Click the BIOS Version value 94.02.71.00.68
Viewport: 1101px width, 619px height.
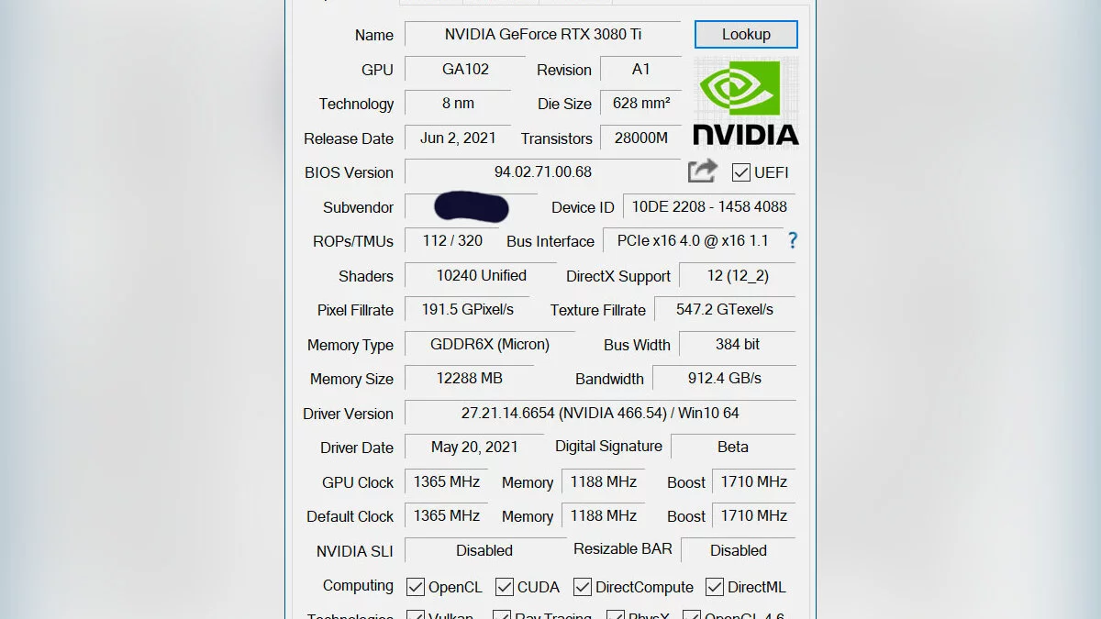point(543,172)
